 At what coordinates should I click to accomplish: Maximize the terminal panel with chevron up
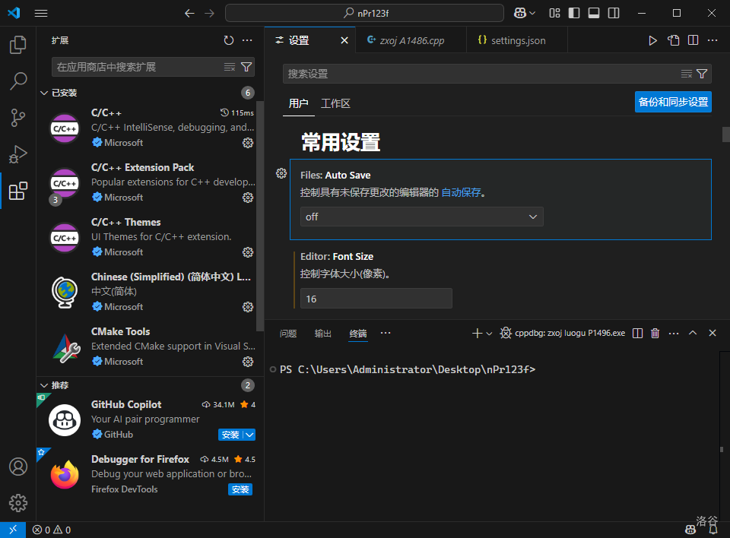[693, 333]
